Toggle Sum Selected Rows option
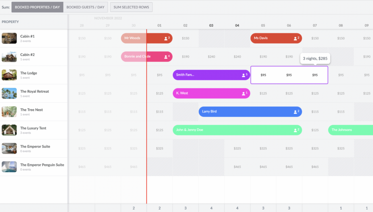Image resolution: width=373 pixels, height=212 pixels. pos(131,7)
